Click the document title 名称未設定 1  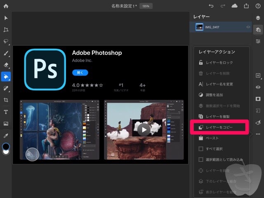[x=124, y=6]
